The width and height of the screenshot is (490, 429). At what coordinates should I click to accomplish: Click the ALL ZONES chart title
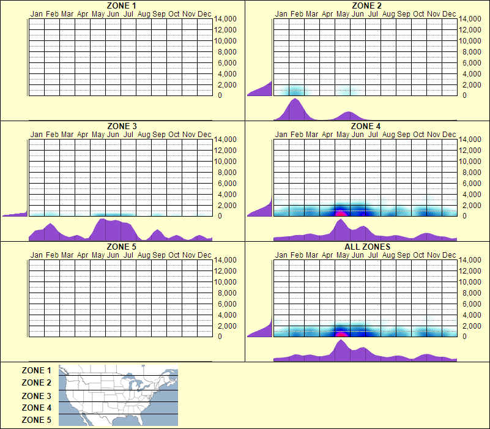[367, 247]
